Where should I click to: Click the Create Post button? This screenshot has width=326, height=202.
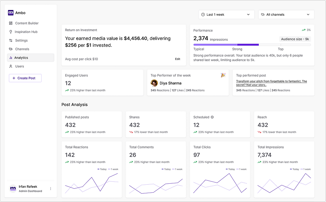coord(25,78)
